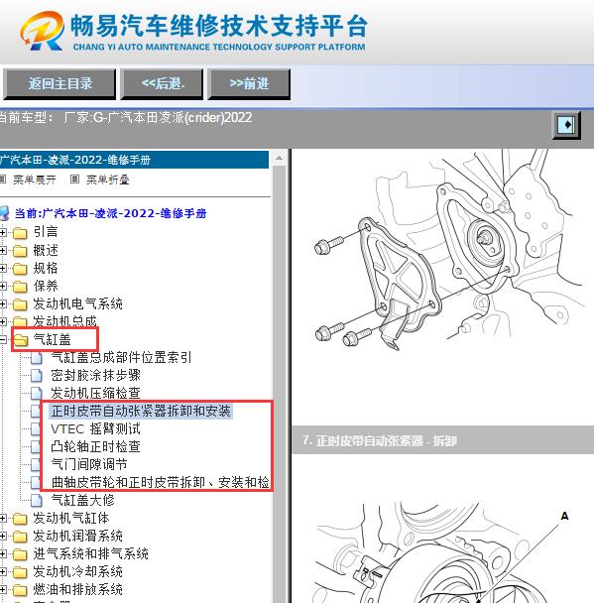This screenshot has width=594, height=603.
Task: Open the 当前:广汽本田-凌派-2022-维修手册 root node
Action: point(110,213)
